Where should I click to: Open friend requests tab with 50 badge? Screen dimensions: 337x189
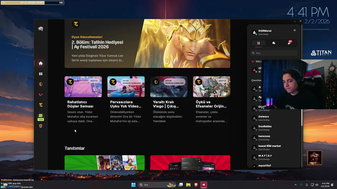pyautogui.click(x=289, y=43)
